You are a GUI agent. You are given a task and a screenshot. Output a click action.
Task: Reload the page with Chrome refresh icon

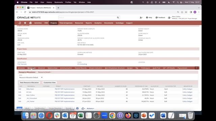(25, 12)
